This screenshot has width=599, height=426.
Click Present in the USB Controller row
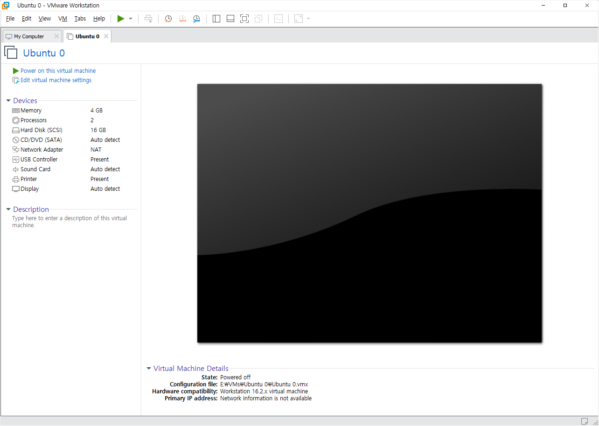click(100, 160)
